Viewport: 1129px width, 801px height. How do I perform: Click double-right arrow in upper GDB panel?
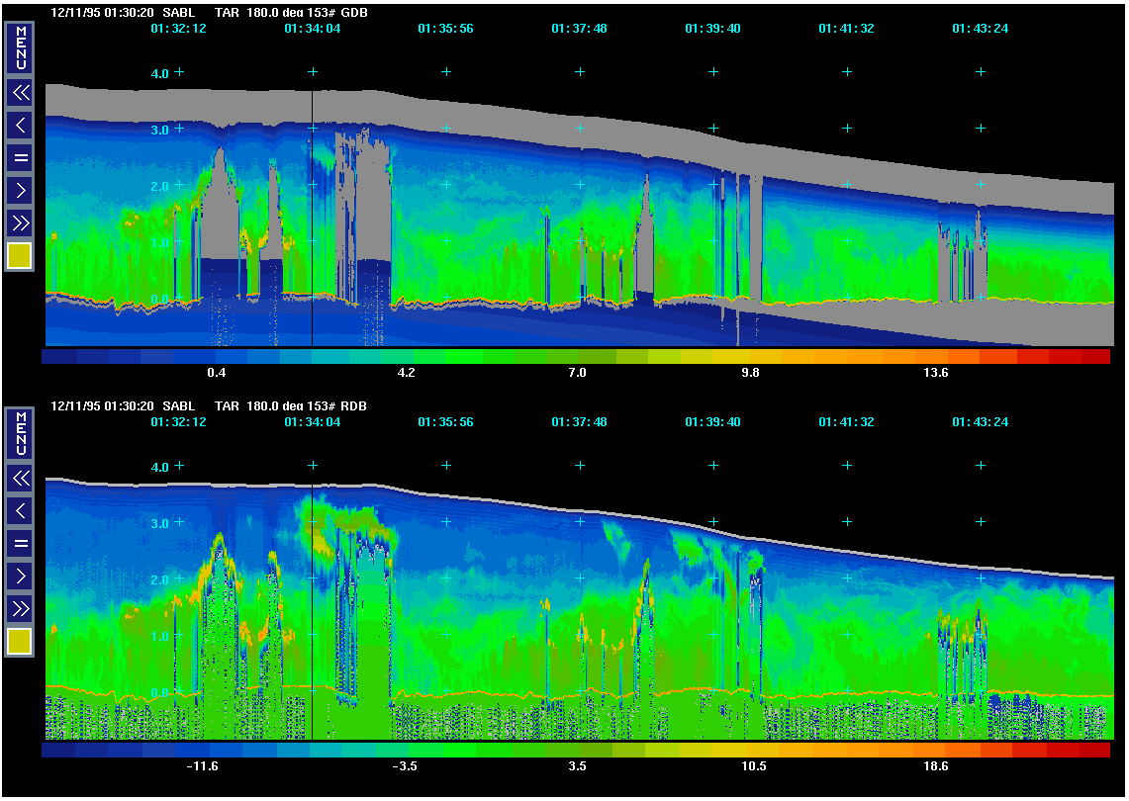pos(20,222)
